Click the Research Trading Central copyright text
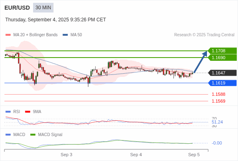Image resolution: width=238 pixels, height=161 pixels. [204, 35]
